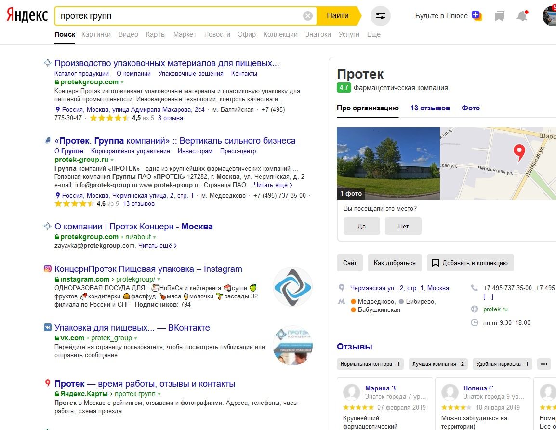Click Полина С. reviewer avatar

coord(450,392)
